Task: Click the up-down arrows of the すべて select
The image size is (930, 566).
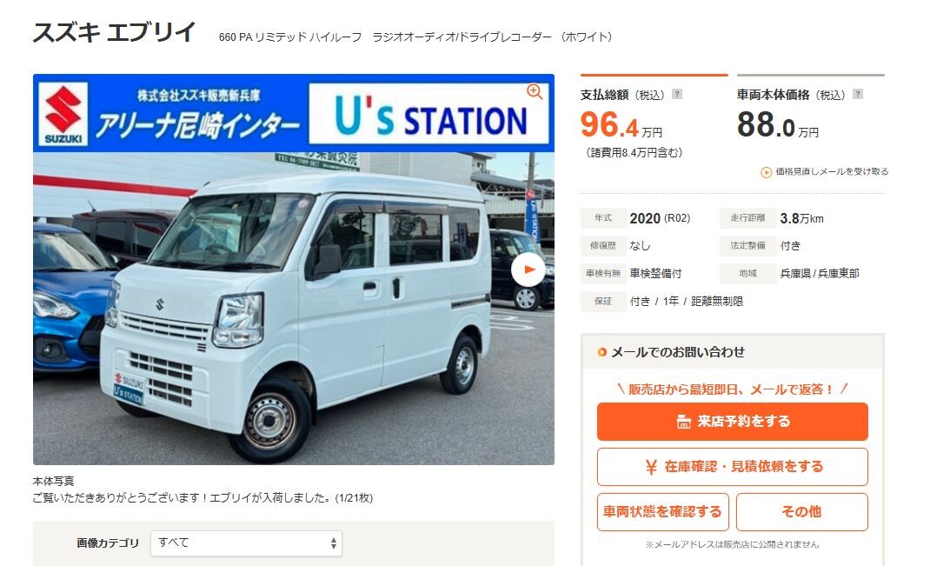Action: coord(334,543)
